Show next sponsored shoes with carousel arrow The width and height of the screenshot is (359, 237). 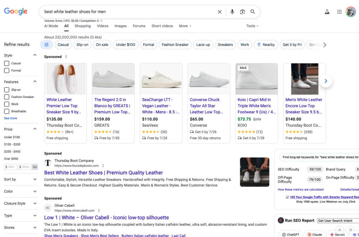[x=326, y=81]
